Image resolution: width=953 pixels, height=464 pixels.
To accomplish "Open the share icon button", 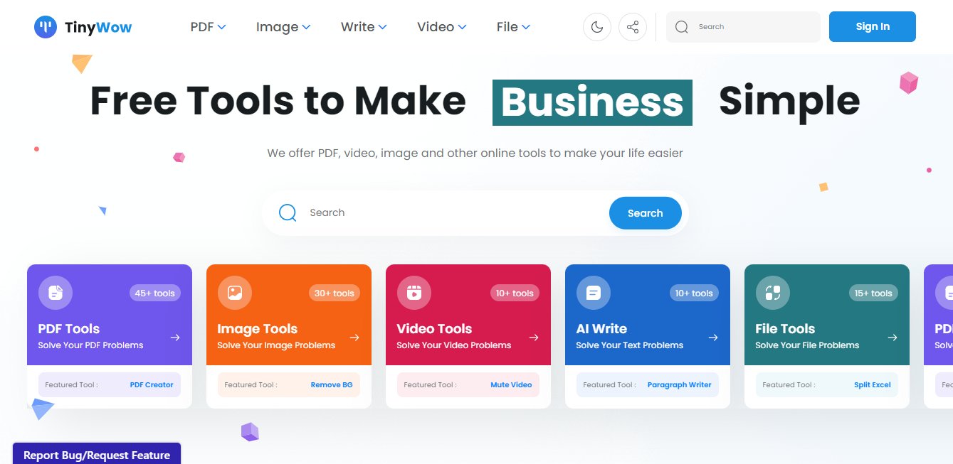I will point(633,27).
